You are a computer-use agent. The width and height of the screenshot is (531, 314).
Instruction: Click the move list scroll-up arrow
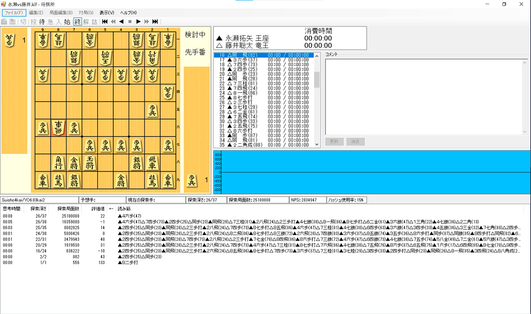(317, 56)
